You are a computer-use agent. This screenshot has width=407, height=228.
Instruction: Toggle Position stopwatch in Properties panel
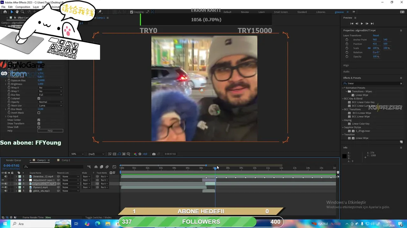[x=347, y=44]
